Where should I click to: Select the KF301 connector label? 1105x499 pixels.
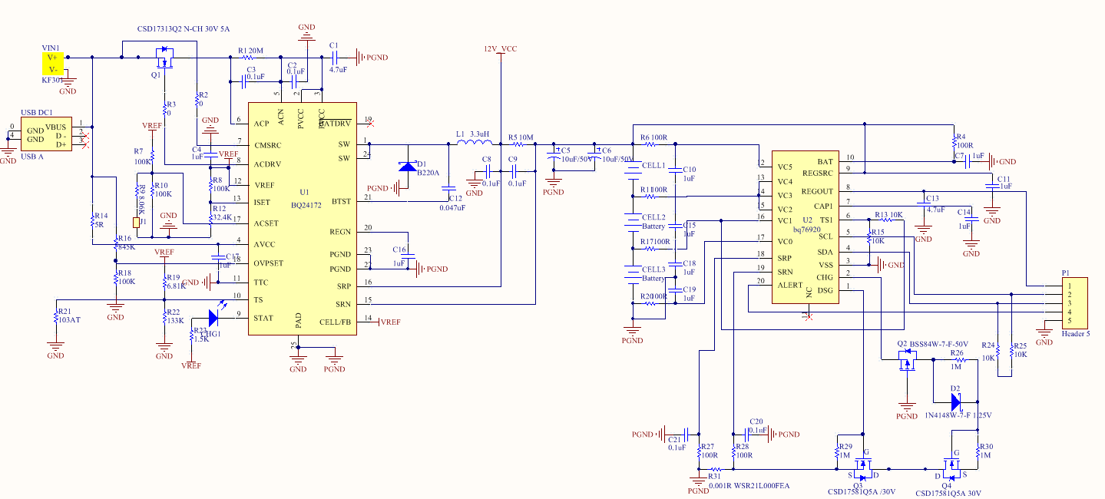coord(54,80)
